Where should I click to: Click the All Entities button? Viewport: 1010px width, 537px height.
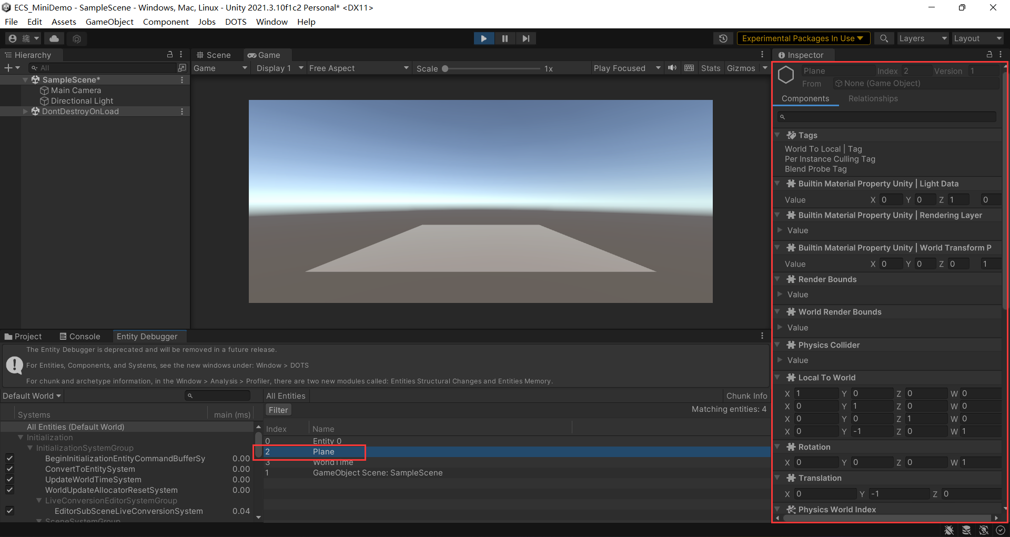[286, 396]
